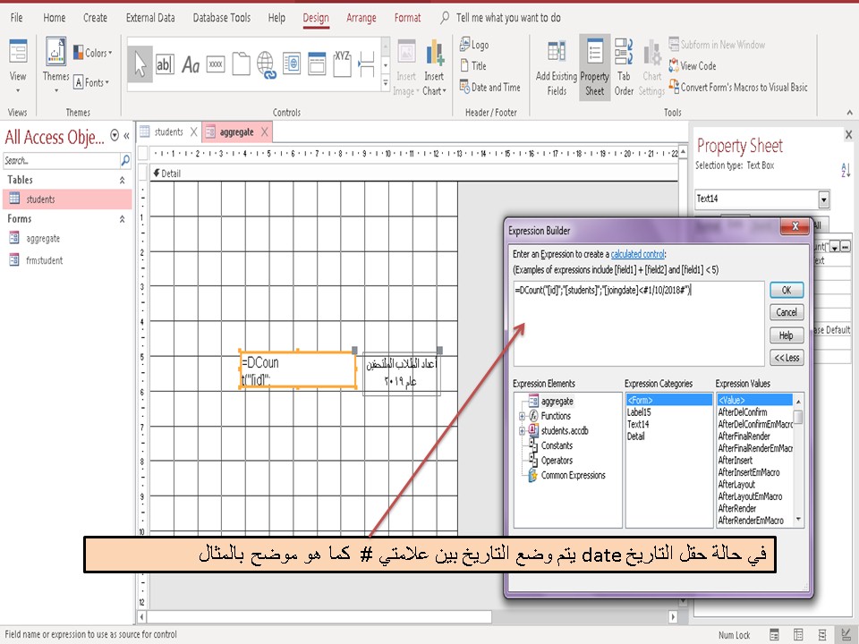This screenshot has width=859, height=644.
Task: Sort Property Sheet alphabetically (AZ icon)
Action: pos(846,170)
